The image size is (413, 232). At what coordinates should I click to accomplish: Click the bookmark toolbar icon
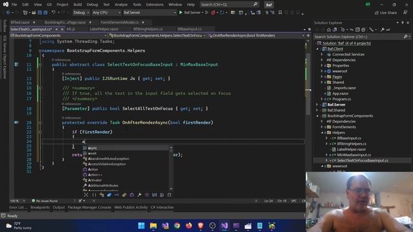(280, 12)
